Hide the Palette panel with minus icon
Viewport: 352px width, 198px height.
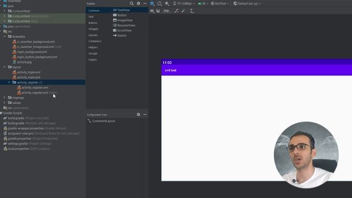145,3
